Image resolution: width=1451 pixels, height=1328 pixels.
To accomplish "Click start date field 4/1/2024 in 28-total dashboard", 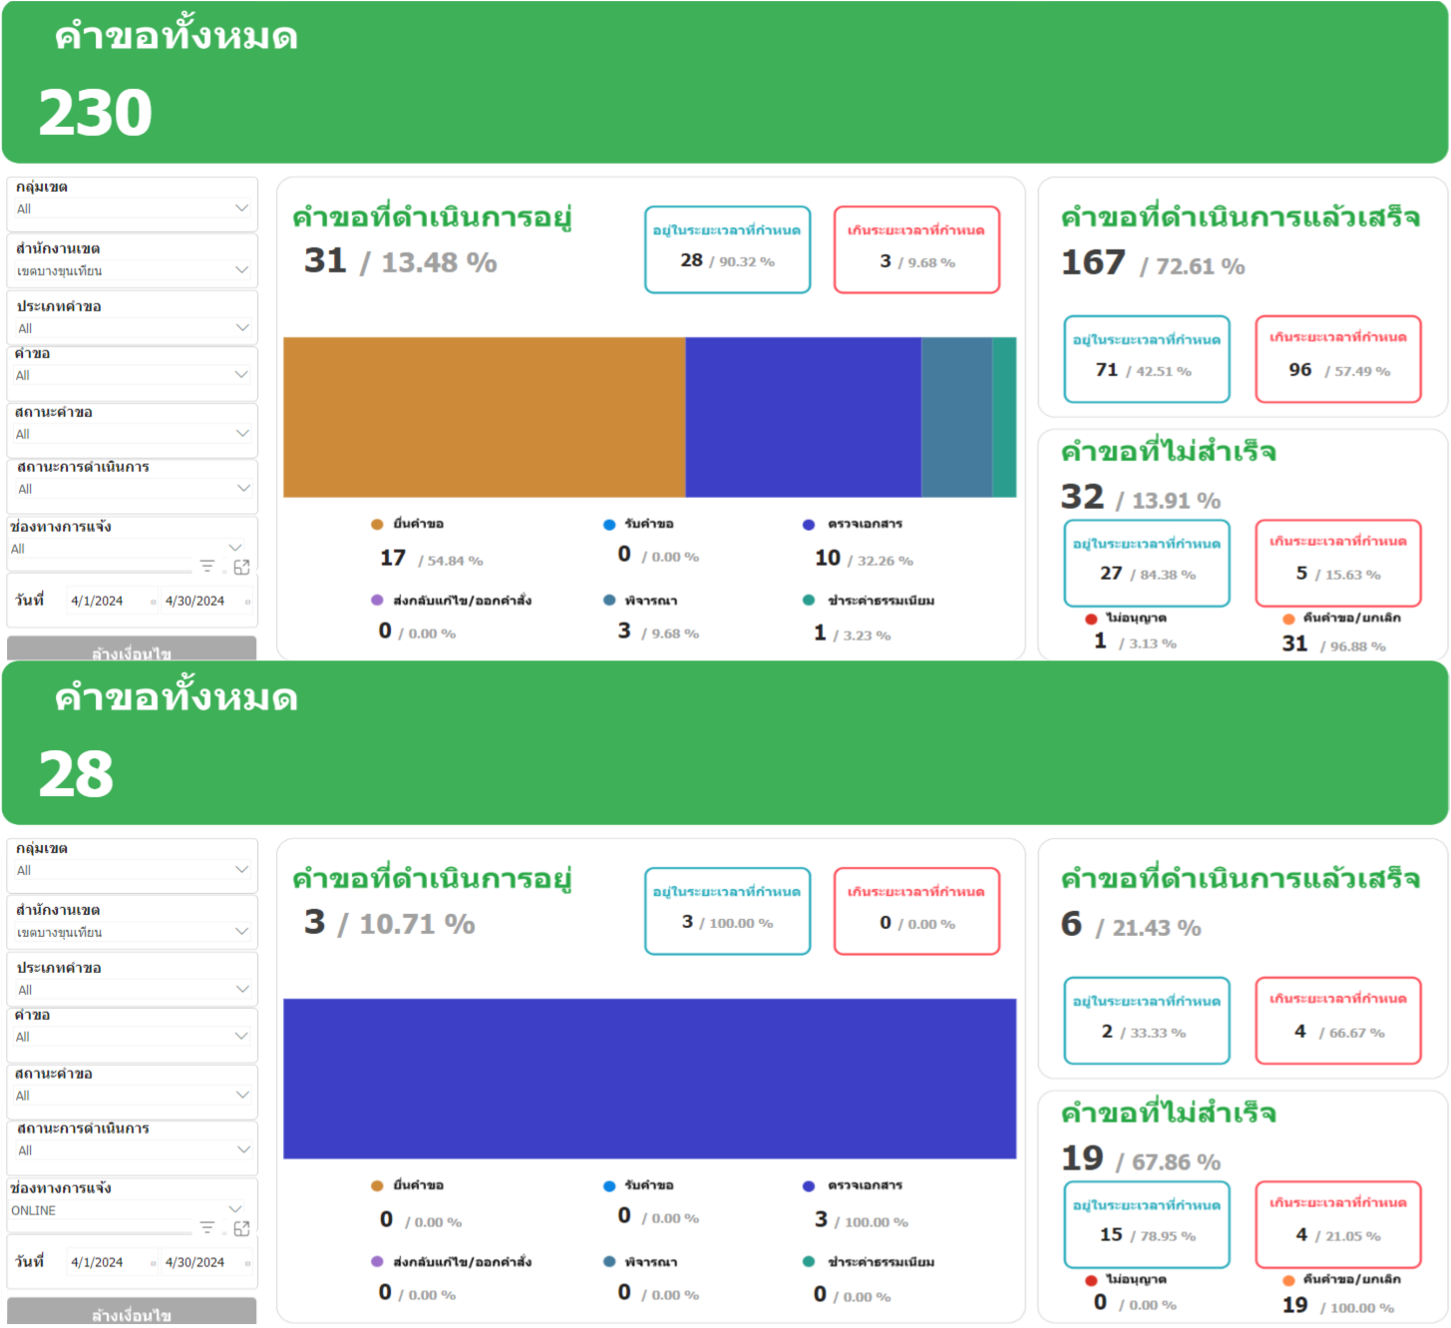I will pyautogui.click(x=108, y=1262).
